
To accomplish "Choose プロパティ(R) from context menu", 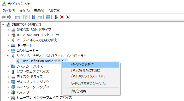I will pos(91,91).
